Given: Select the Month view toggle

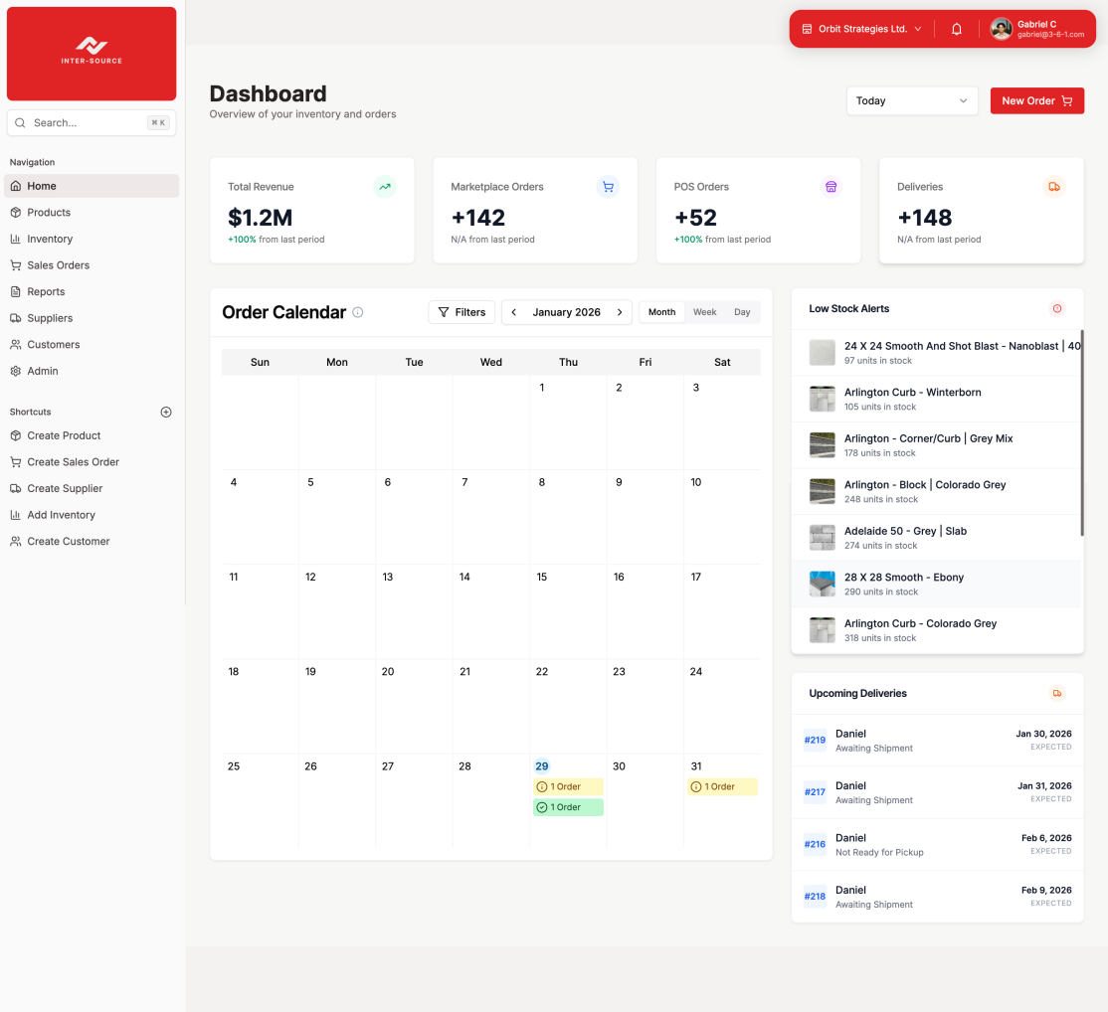Looking at the screenshot, I should (661, 312).
